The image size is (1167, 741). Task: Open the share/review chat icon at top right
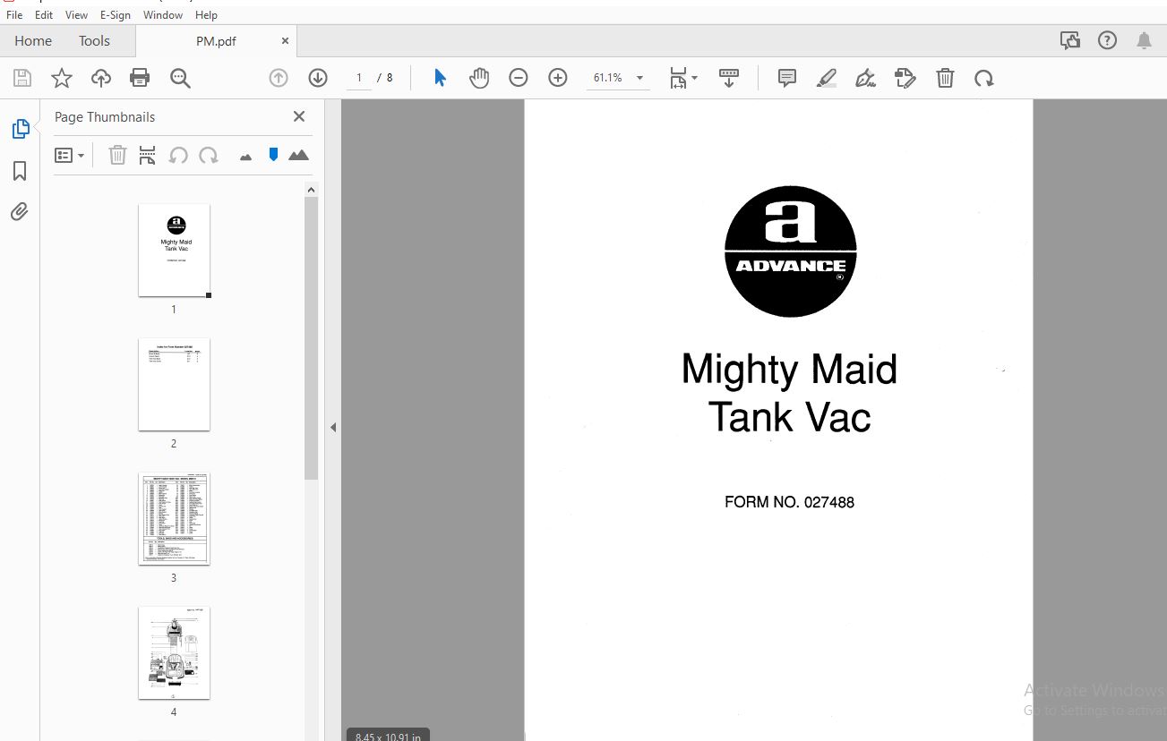point(1069,40)
